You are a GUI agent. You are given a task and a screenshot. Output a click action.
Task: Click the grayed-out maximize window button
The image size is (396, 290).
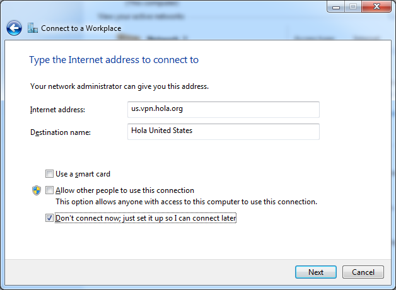click(353, 6)
